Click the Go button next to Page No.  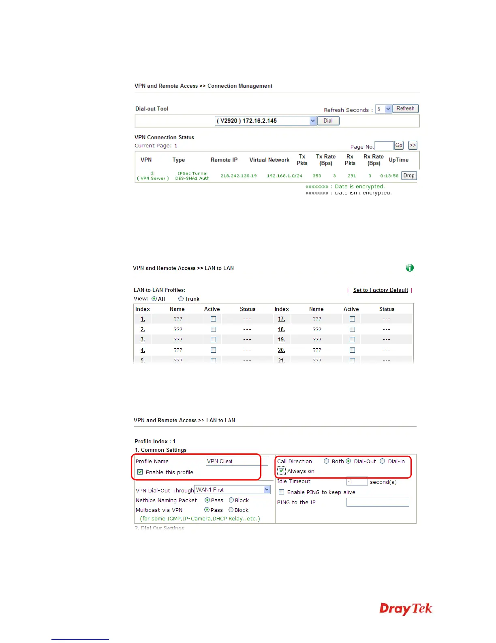click(399, 145)
